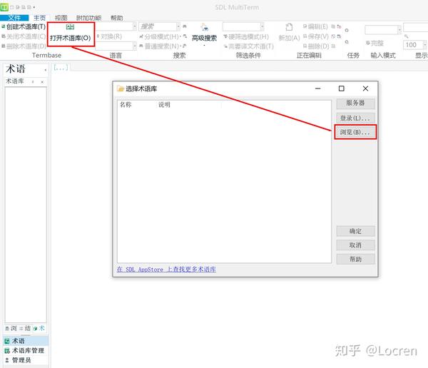Minimize the 选择术语库 dialog
The width and height of the screenshot is (428, 368).
tap(317, 88)
